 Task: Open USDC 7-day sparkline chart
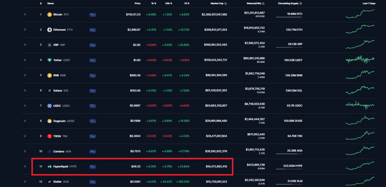click(360, 105)
